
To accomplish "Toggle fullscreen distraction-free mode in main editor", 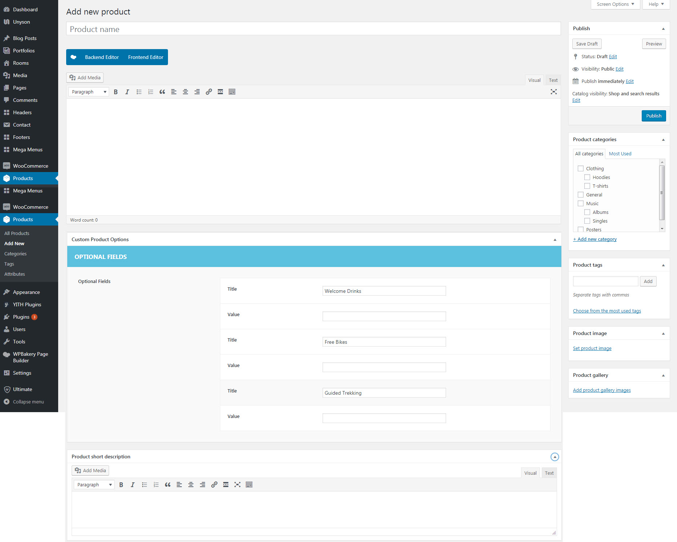I will click(553, 92).
